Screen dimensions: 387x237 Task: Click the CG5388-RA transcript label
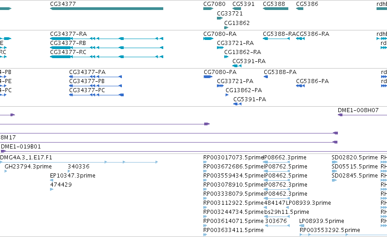pos(279,34)
